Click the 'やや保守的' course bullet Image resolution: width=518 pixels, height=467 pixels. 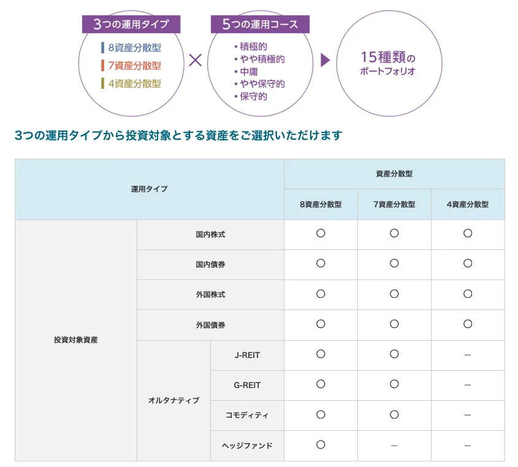pyautogui.click(x=259, y=84)
